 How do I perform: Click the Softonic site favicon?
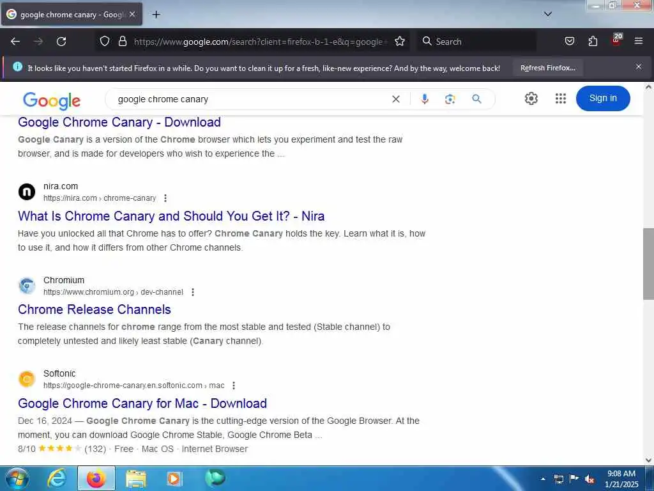27,379
